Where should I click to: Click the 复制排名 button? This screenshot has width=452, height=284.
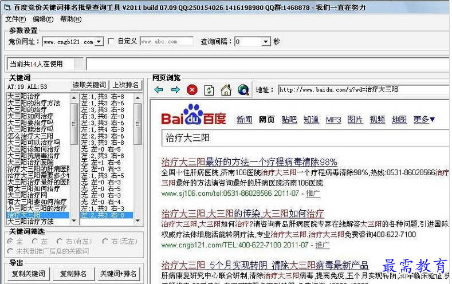tap(73, 274)
